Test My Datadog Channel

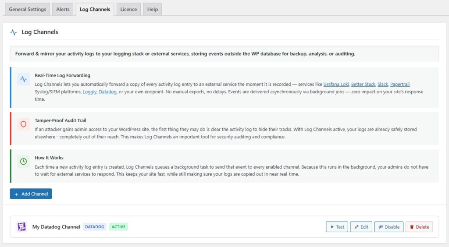coord(337,227)
